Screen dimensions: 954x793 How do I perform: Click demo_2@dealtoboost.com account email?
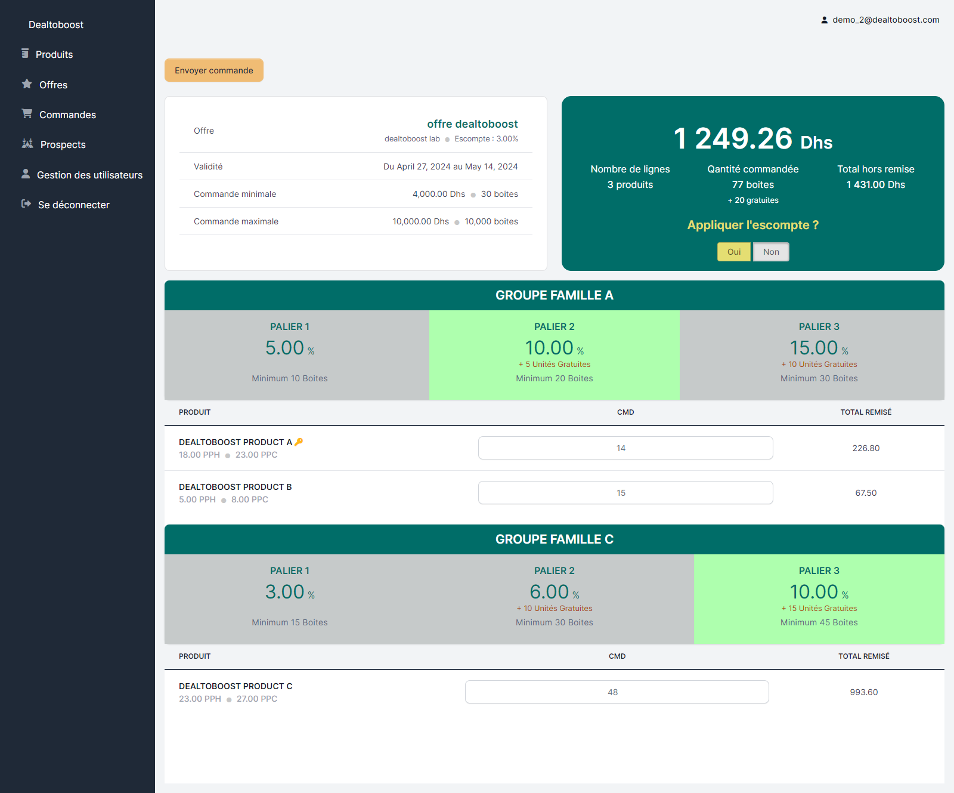tap(886, 20)
